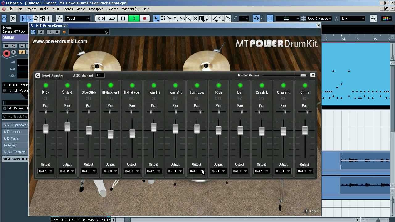The width and height of the screenshot is (395, 222).
Task: Click the Kick volume fader handle
Action: [46, 129]
